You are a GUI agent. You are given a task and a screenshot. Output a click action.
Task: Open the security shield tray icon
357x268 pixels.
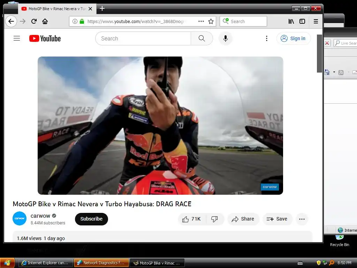coord(319,263)
